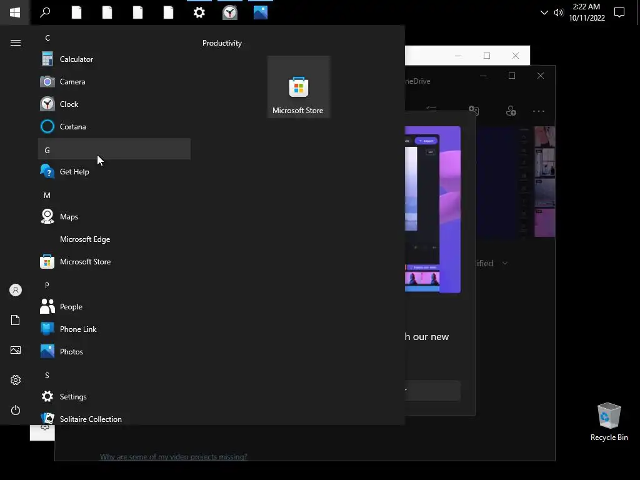Switch to Settings gear taskbar app
This screenshot has width=640, height=480.
(x=199, y=12)
